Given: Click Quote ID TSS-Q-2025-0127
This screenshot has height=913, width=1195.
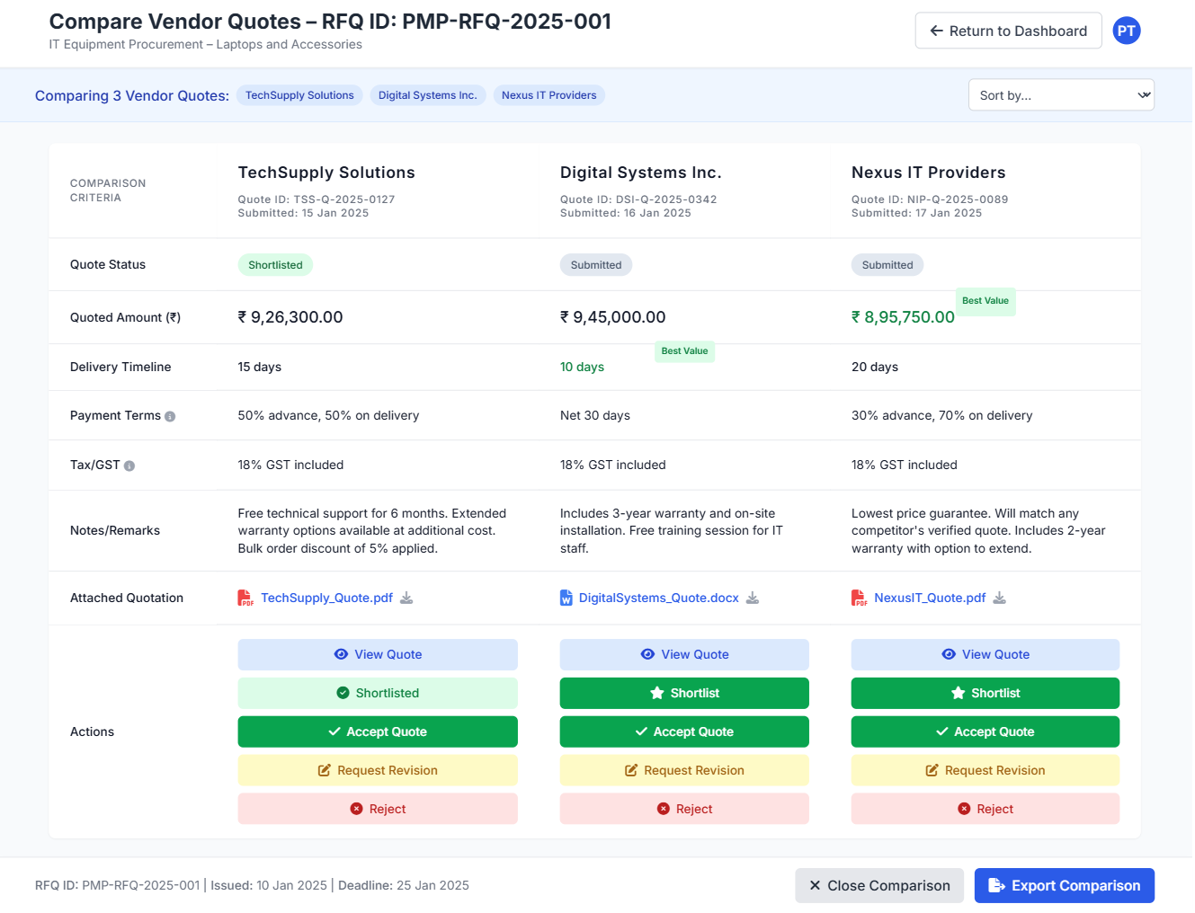Looking at the screenshot, I should coord(317,199).
